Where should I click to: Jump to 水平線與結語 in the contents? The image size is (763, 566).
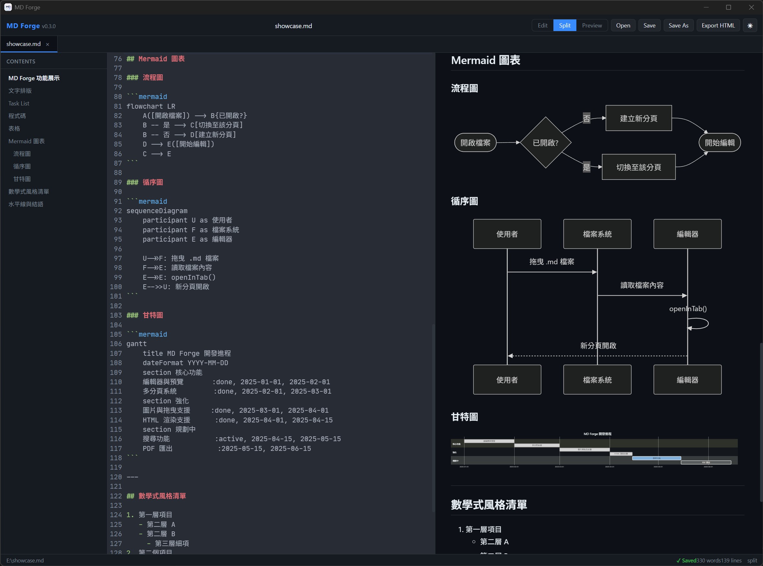click(26, 204)
